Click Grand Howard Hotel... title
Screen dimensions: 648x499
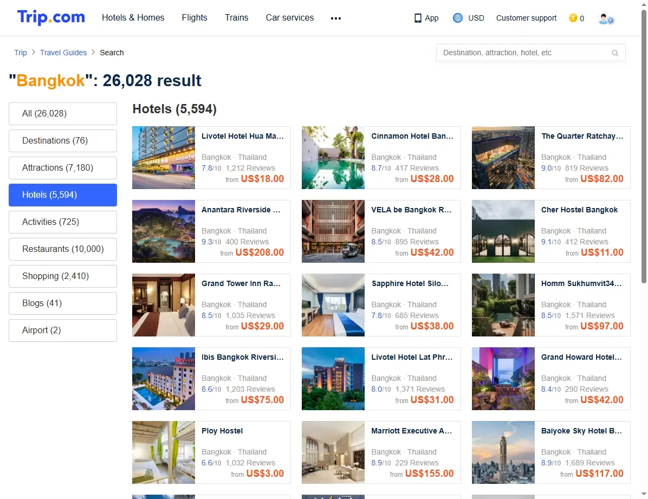tap(581, 357)
